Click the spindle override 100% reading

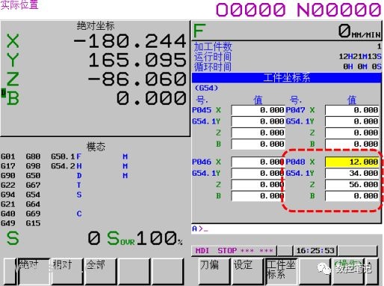click(159, 238)
